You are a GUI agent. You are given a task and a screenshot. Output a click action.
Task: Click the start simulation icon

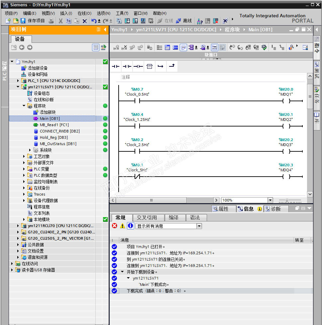click(x=143, y=21)
